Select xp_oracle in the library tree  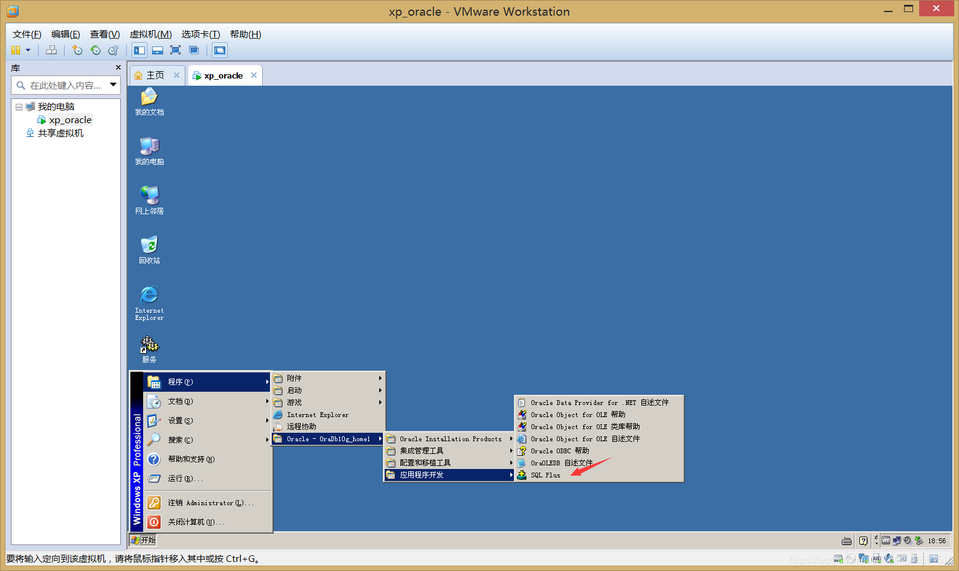click(x=70, y=120)
